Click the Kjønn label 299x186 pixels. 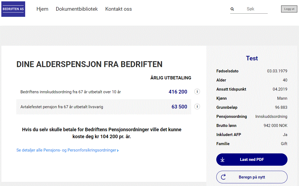pos(221,98)
